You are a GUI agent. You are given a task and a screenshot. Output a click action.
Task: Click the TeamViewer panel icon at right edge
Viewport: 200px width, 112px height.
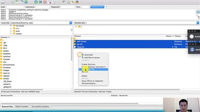(198, 12)
